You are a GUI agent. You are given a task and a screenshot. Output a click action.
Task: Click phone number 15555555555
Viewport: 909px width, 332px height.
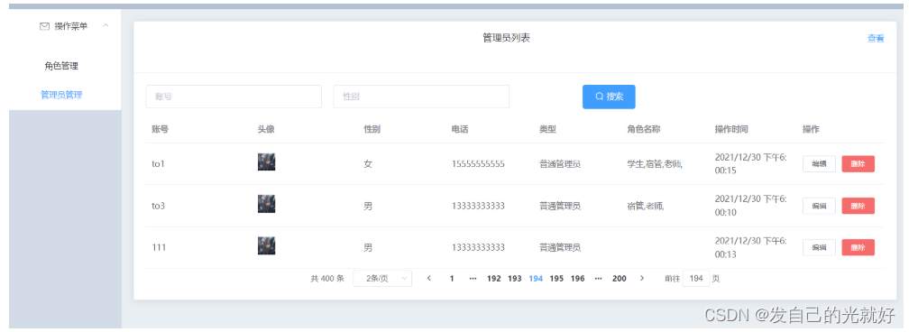478,164
